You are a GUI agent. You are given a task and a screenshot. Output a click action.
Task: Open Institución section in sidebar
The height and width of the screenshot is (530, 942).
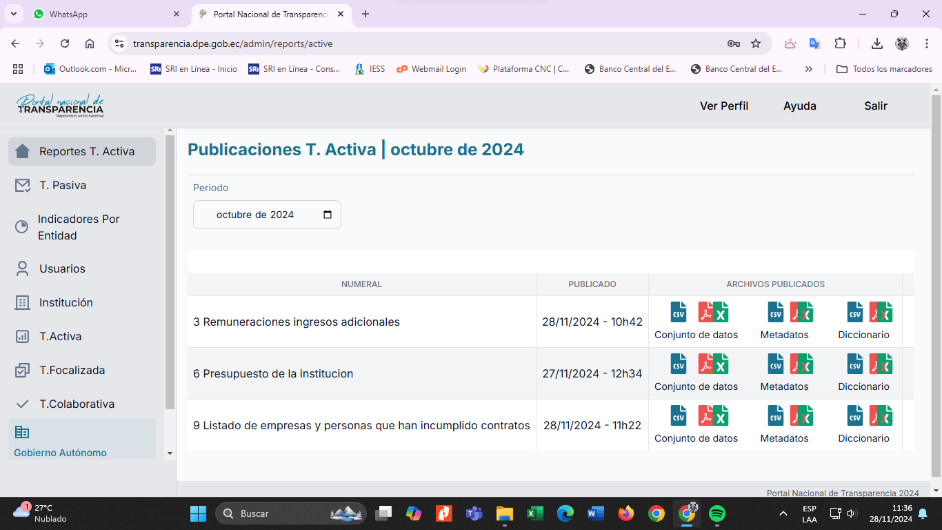(x=66, y=302)
